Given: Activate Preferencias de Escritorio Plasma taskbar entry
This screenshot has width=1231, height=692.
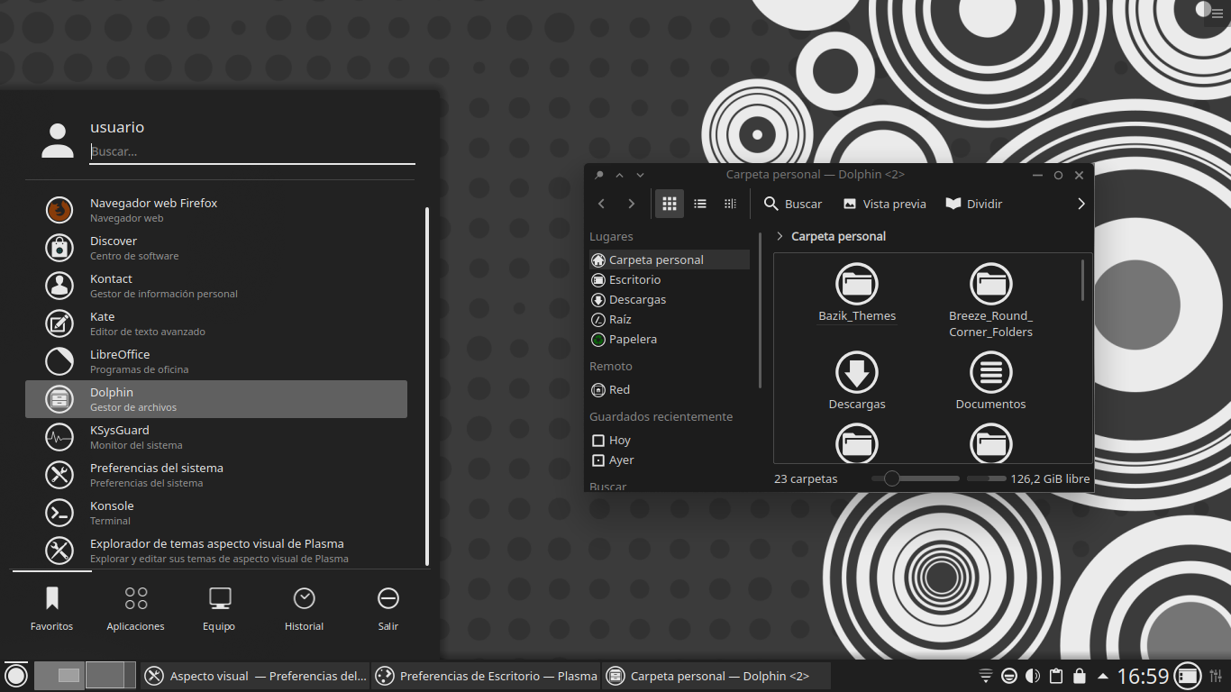Looking at the screenshot, I should click(487, 676).
